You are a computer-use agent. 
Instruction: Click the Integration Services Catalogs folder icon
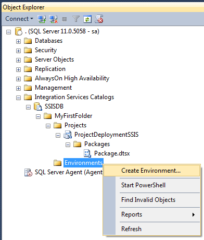pyautogui.click(x=28, y=97)
